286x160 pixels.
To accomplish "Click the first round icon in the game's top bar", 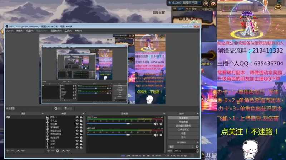I will pyautogui.click(x=206, y=4).
